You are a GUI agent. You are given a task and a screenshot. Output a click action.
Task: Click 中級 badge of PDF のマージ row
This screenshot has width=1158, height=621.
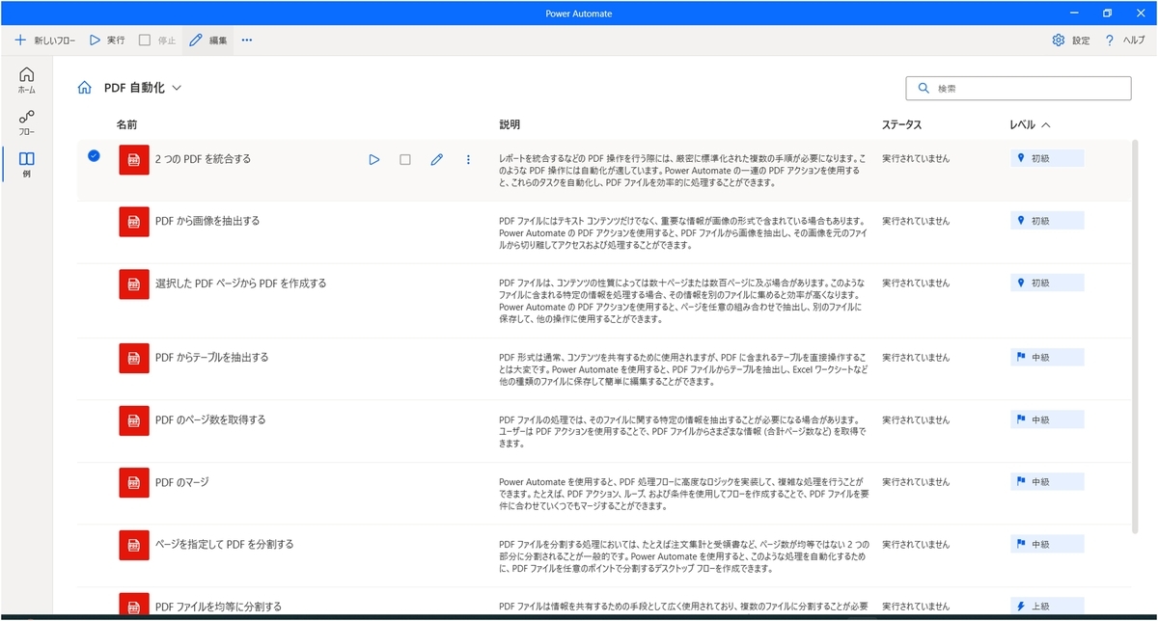pos(1047,481)
